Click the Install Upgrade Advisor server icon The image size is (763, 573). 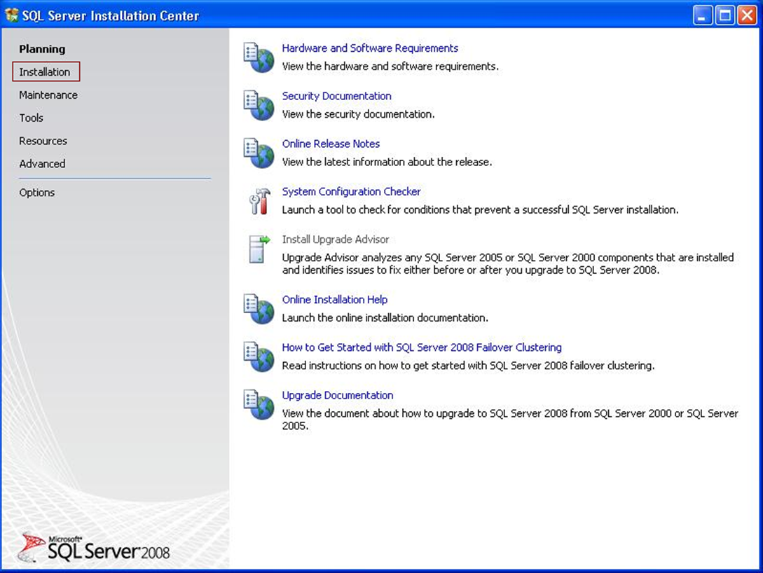click(259, 249)
